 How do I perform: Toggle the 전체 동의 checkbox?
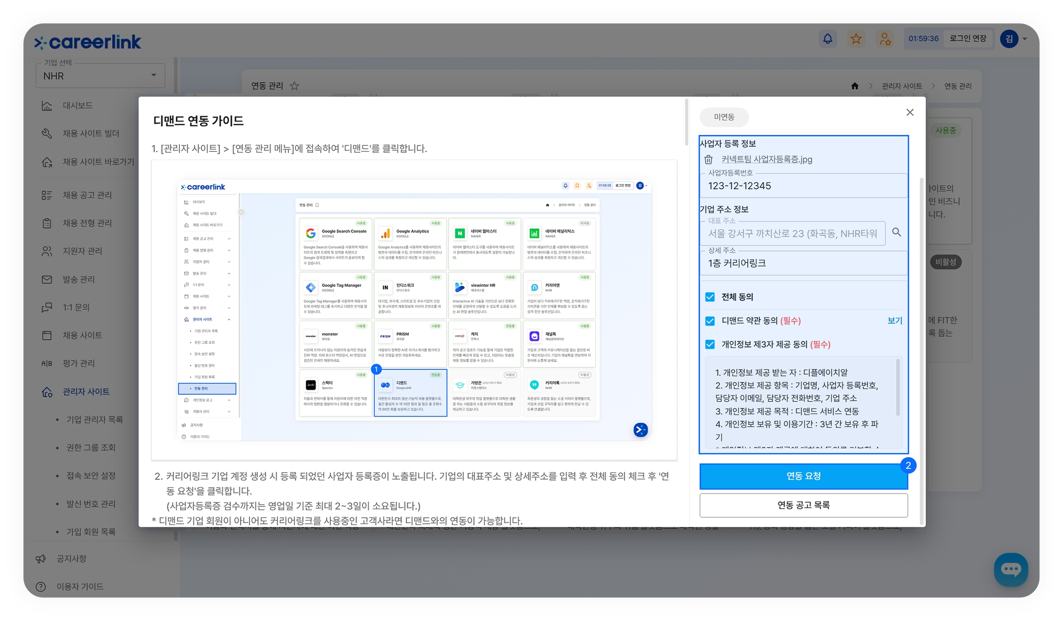pyautogui.click(x=710, y=297)
